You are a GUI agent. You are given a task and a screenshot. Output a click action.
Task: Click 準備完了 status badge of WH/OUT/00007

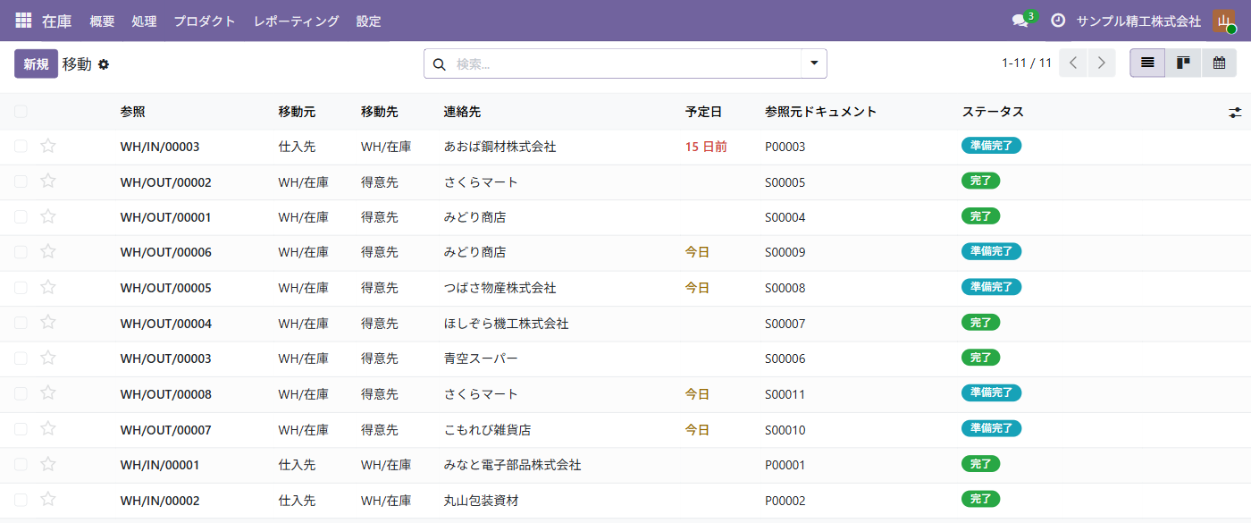tap(991, 428)
